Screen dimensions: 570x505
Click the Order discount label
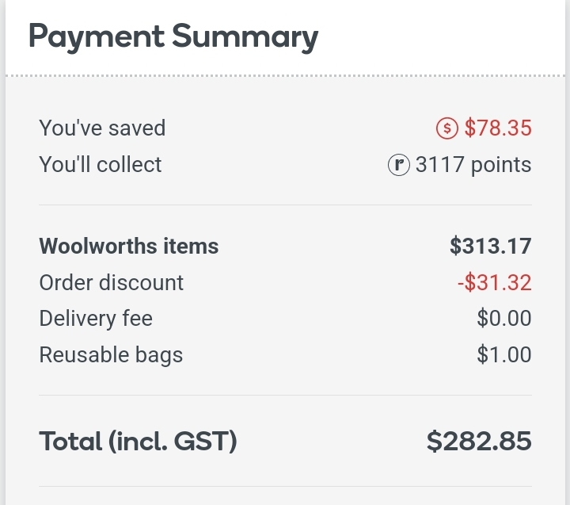pyautogui.click(x=112, y=282)
